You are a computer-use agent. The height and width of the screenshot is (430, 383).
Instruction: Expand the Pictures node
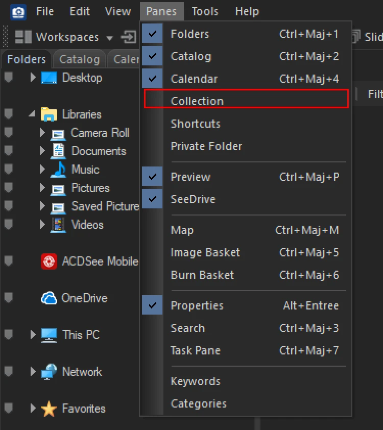point(42,187)
